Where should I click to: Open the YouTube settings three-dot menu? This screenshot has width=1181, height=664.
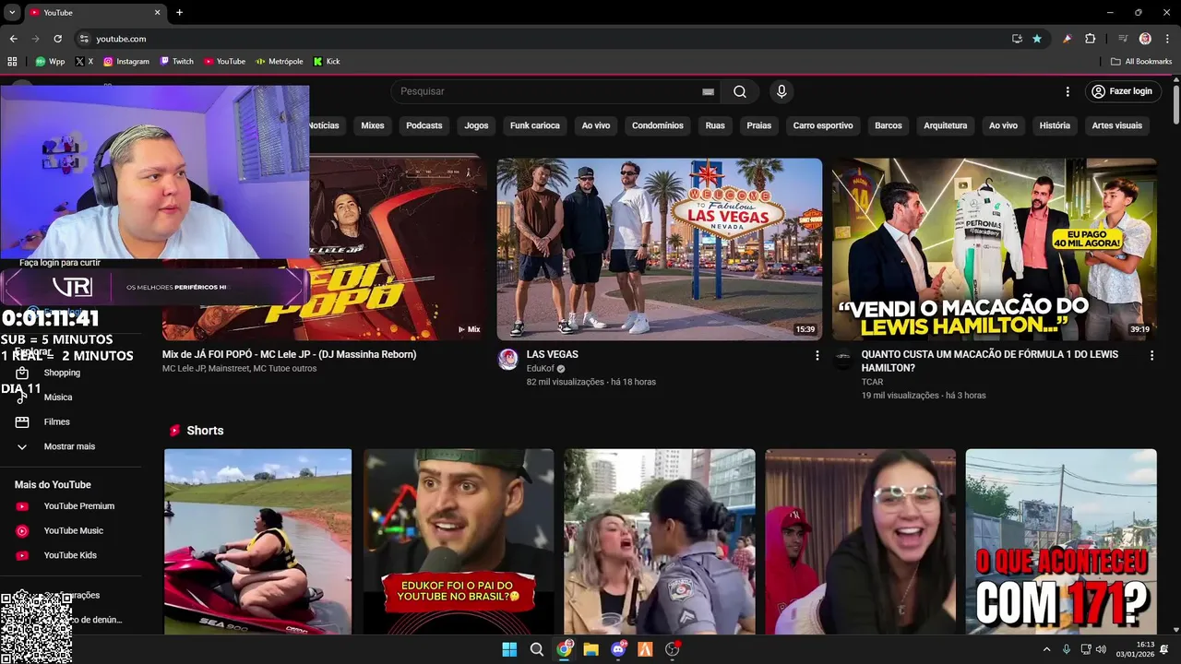(1068, 91)
